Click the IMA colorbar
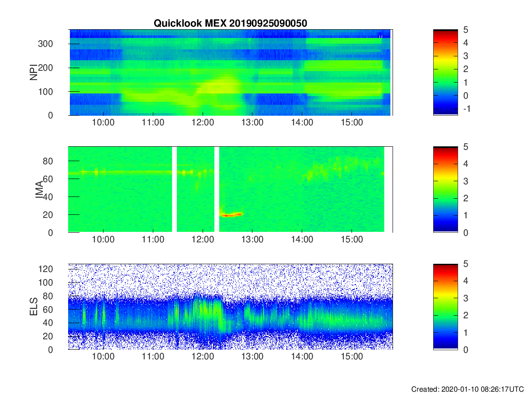 [445, 190]
